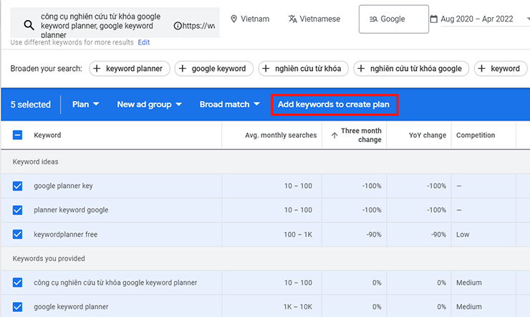This screenshot has height=317, width=530.
Task: Click the 'keywordplanner free' keyword text
Action: (66, 234)
